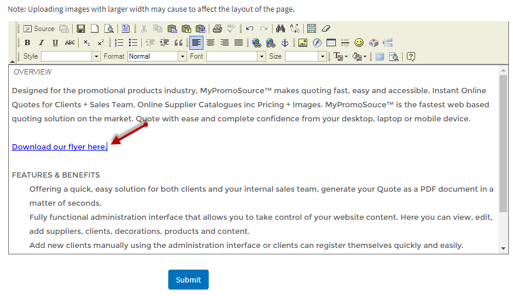Switch editor to Source view
Viewport: 513px width, 296px height.
pos(39,29)
